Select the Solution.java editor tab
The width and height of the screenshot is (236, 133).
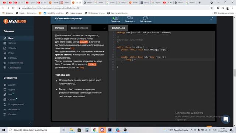(118, 28)
